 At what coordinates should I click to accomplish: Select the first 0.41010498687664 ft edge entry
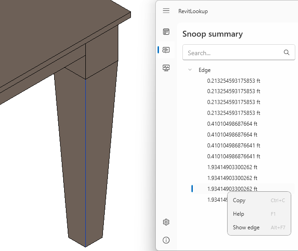(232, 124)
